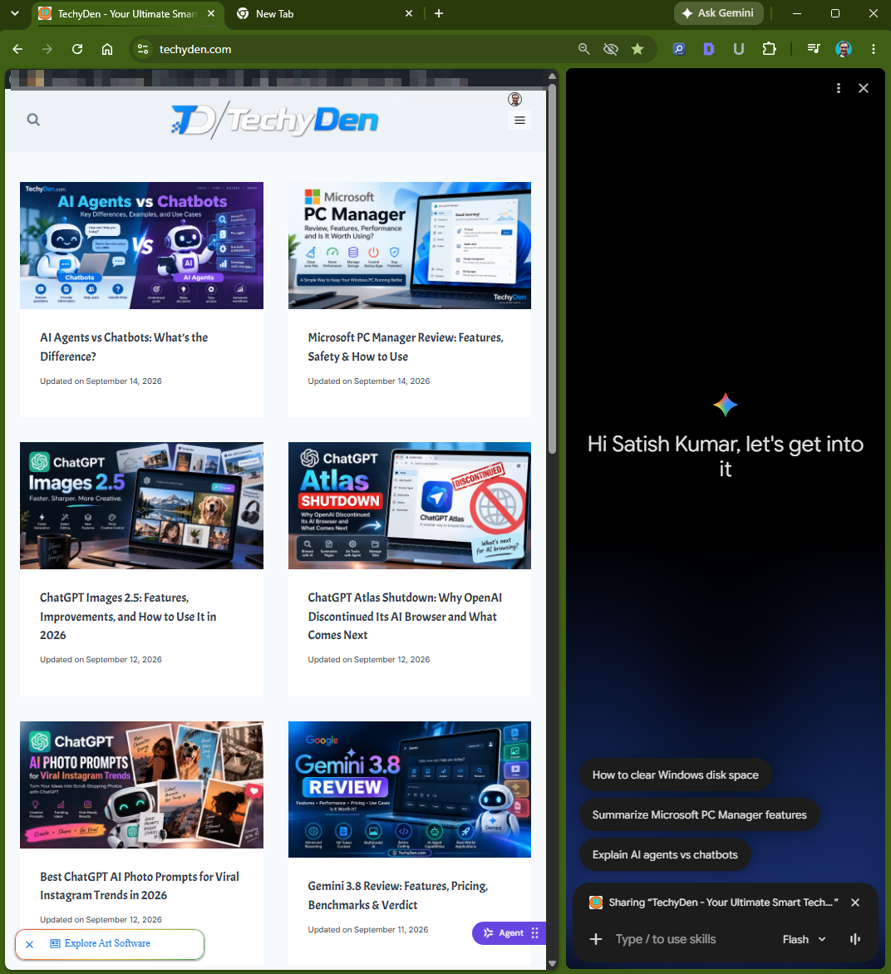Click the small user avatar above the hamburger menu
This screenshot has width=891, height=974.
[515, 100]
